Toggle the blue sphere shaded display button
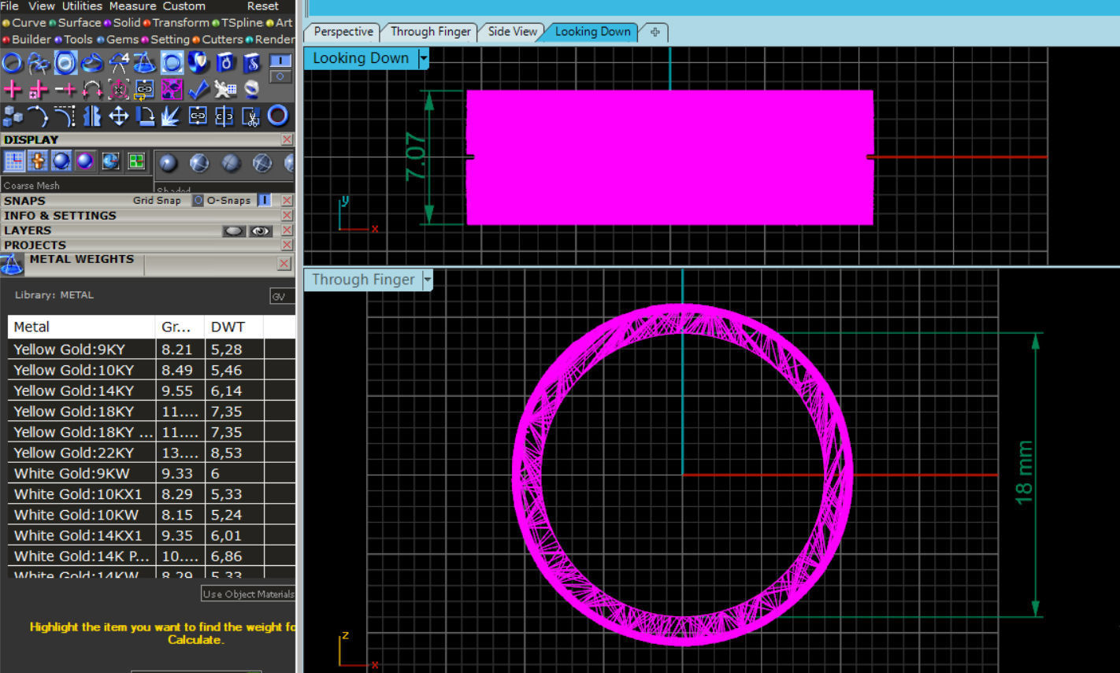 click(61, 161)
